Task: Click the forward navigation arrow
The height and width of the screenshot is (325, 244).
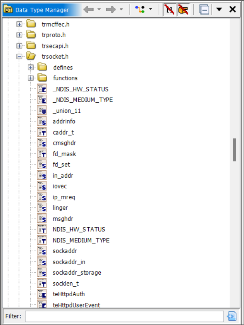Action: click(x=111, y=9)
